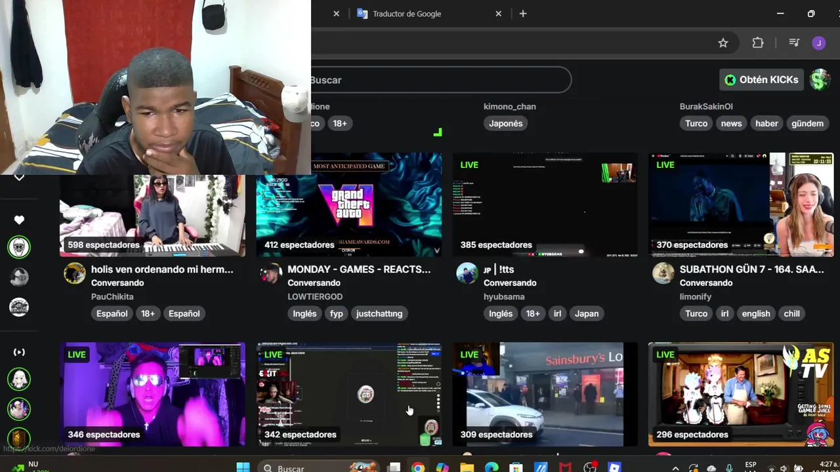Open the gray glasses avatar channel in sidebar

click(19, 277)
